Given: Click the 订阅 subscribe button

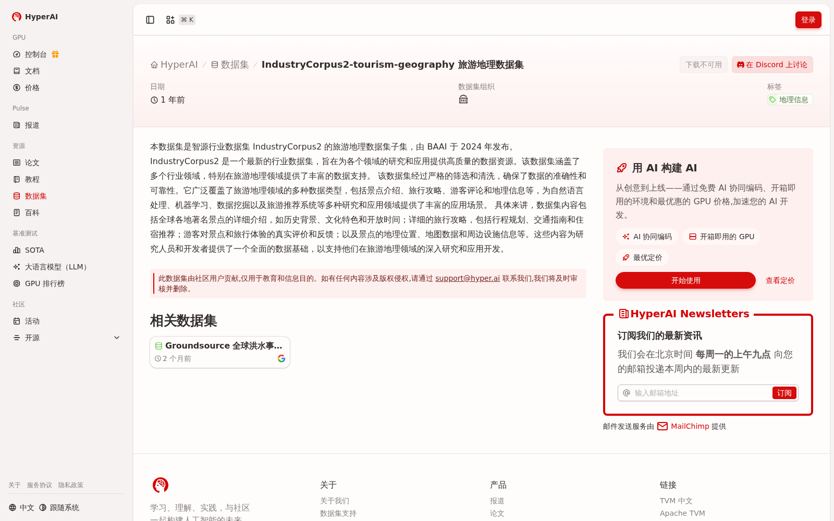Looking at the screenshot, I should (x=784, y=393).
